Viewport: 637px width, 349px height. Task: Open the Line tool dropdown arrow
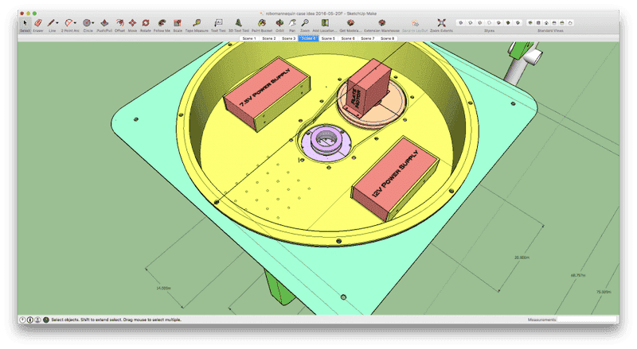click(58, 23)
